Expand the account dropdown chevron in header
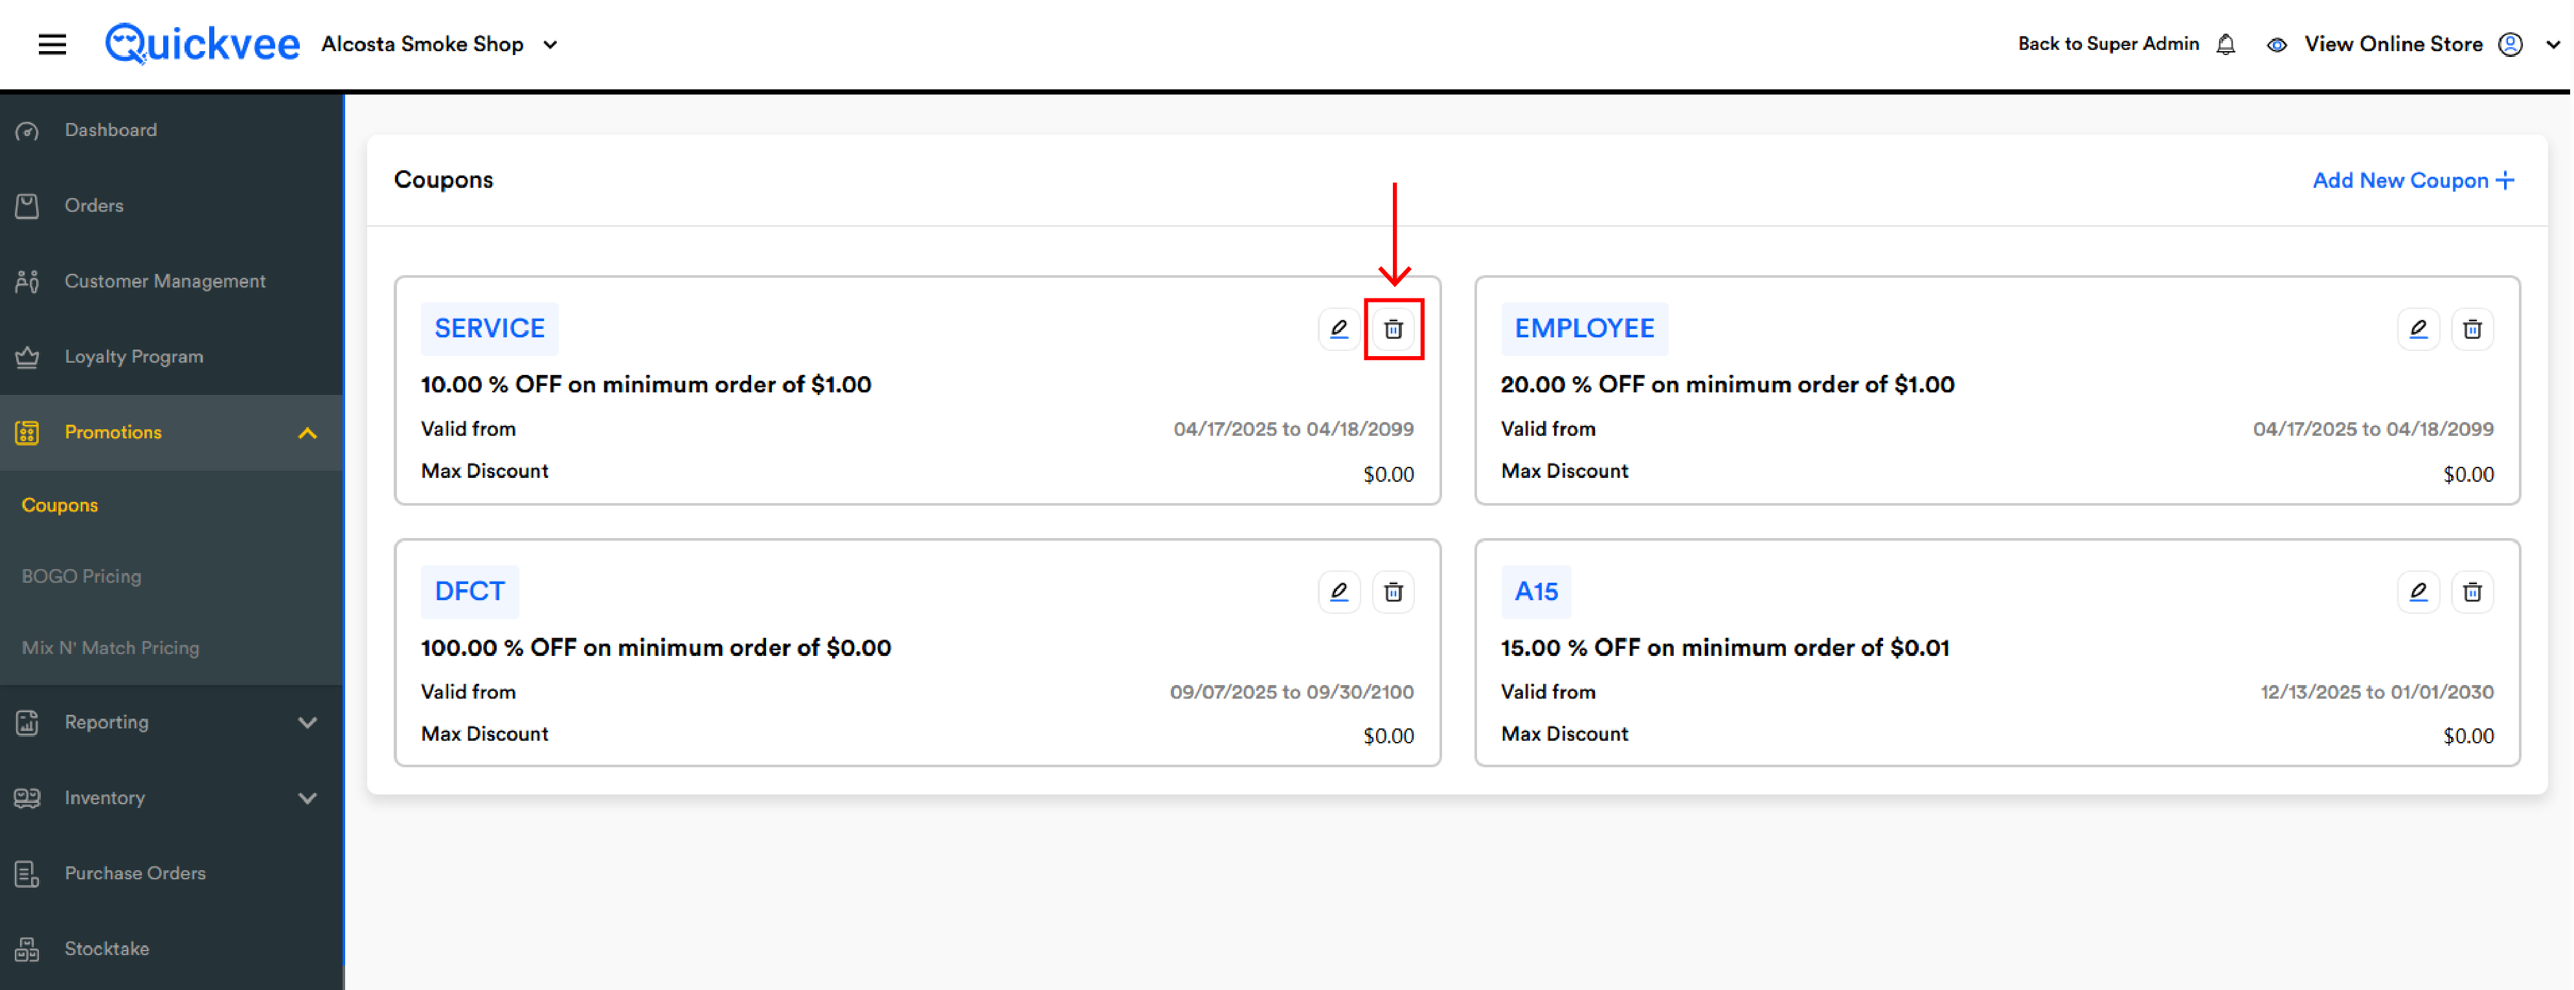 point(2553,45)
